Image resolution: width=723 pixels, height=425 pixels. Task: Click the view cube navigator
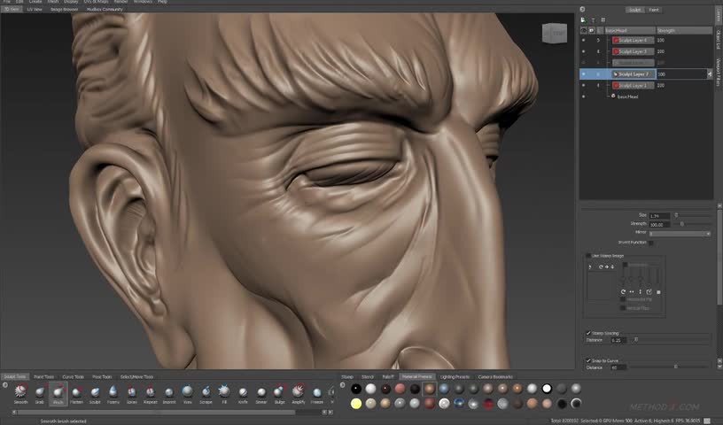pos(553,33)
